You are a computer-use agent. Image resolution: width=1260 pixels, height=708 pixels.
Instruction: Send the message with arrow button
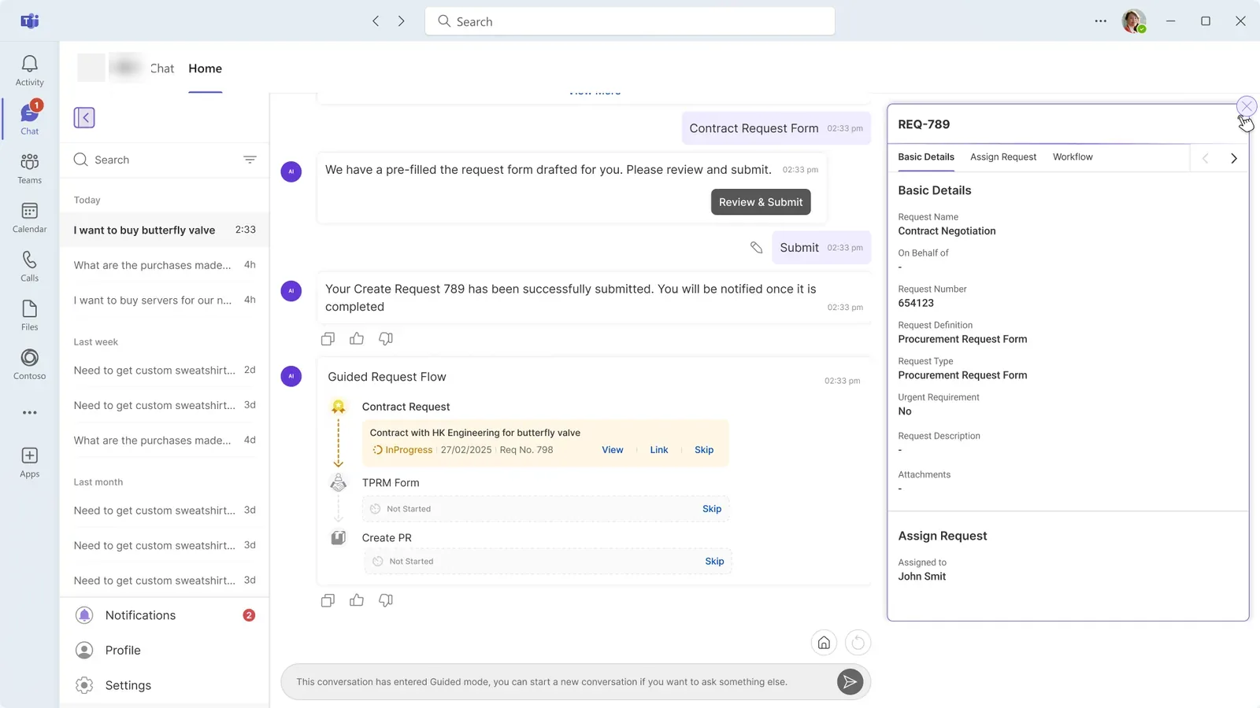pos(850,682)
